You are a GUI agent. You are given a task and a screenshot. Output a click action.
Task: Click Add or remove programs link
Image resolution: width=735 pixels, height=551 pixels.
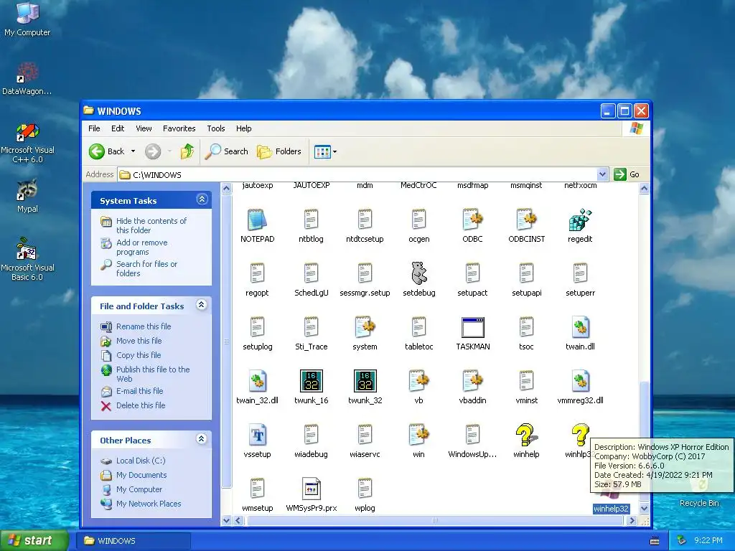pyautogui.click(x=141, y=247)
